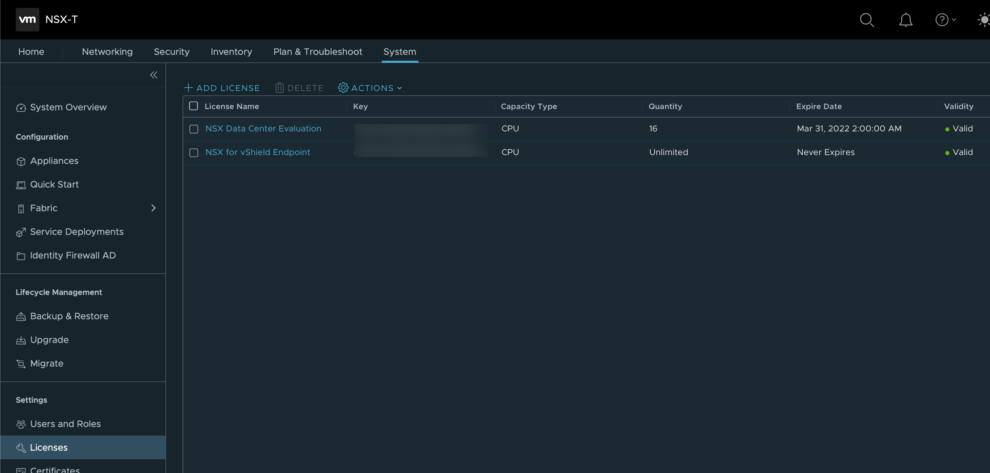Open the Plan & Troubleshoot tab
Viewport: 990px width, 473px height.
[x=318, y=52]
